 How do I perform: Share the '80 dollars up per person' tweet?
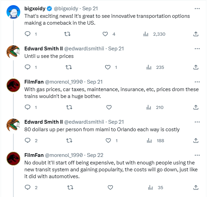[x=196, y=140]
